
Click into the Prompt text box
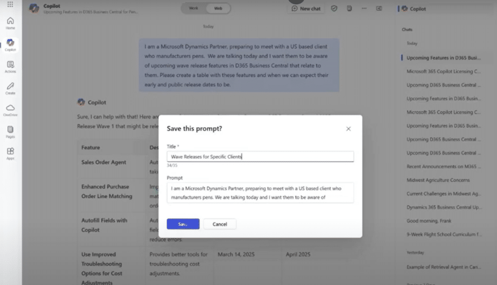(x=260, y=192)
